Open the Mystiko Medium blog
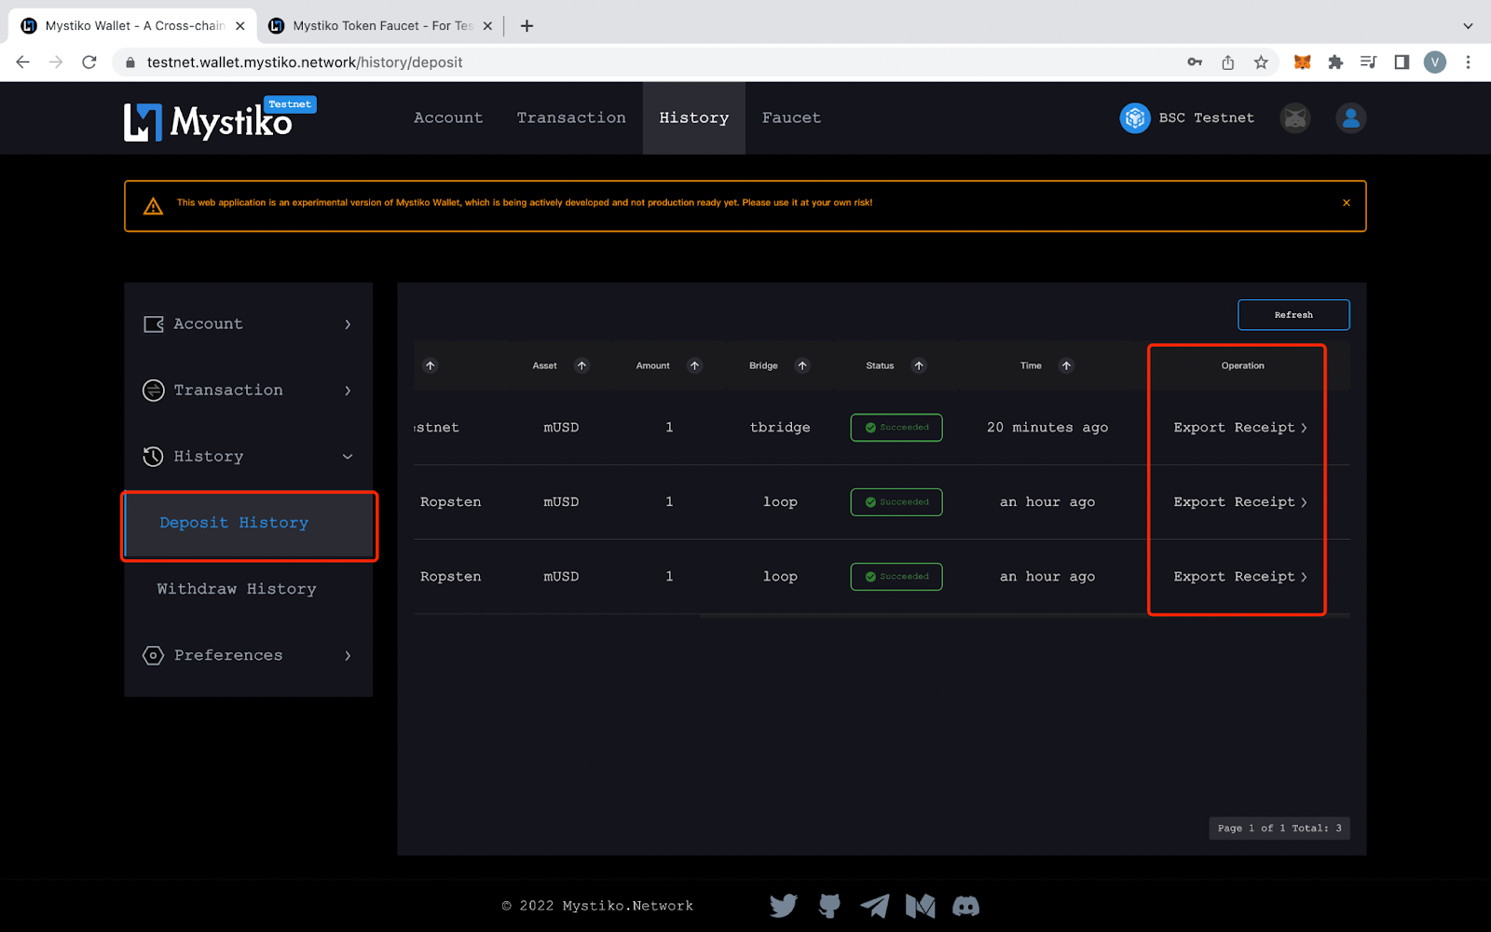Screen dimensions: 1491x932 pyautogui.click(x=921, y=906)
